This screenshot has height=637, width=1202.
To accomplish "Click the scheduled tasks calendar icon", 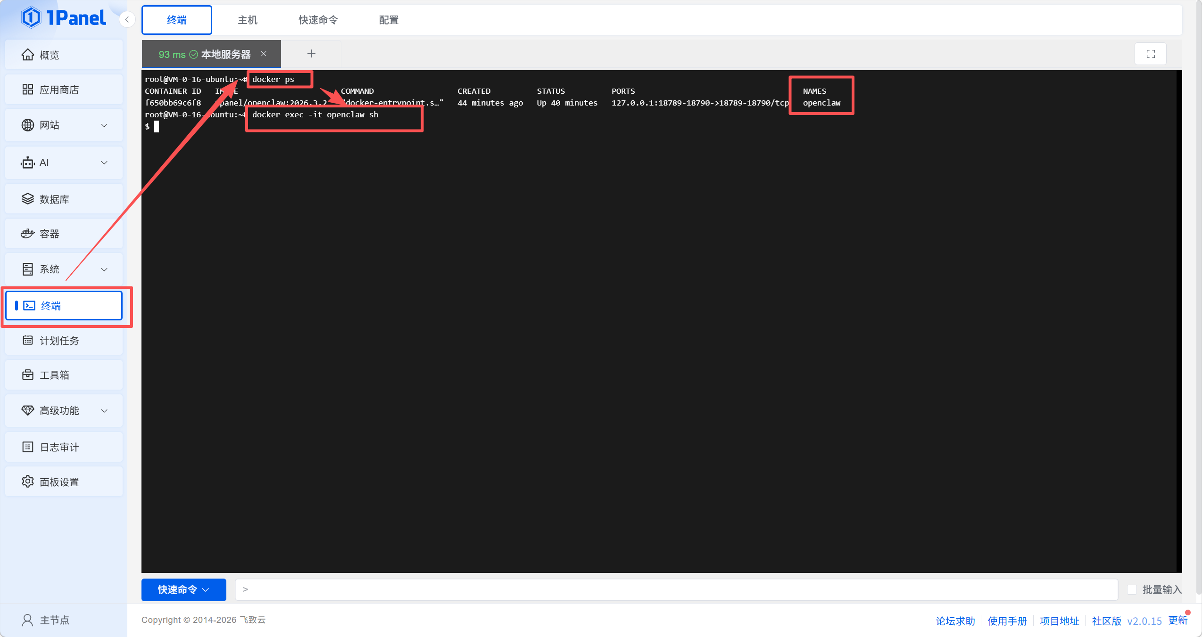I will point(28,340).
